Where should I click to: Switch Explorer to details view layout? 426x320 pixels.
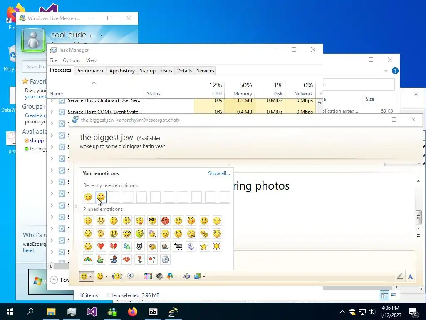point(384,295)
